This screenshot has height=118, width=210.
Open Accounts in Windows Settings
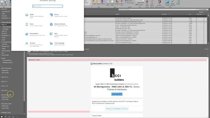tap(34, 45)
